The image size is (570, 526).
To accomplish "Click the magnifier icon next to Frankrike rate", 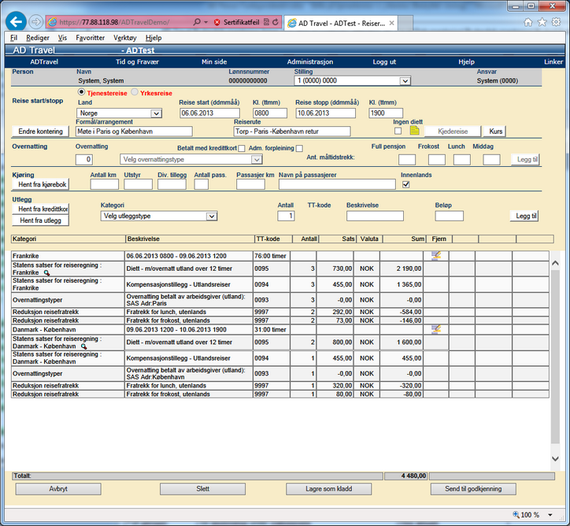I will pos(46,273).
